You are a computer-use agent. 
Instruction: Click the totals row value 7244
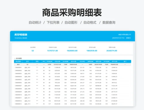coord(65,64)
